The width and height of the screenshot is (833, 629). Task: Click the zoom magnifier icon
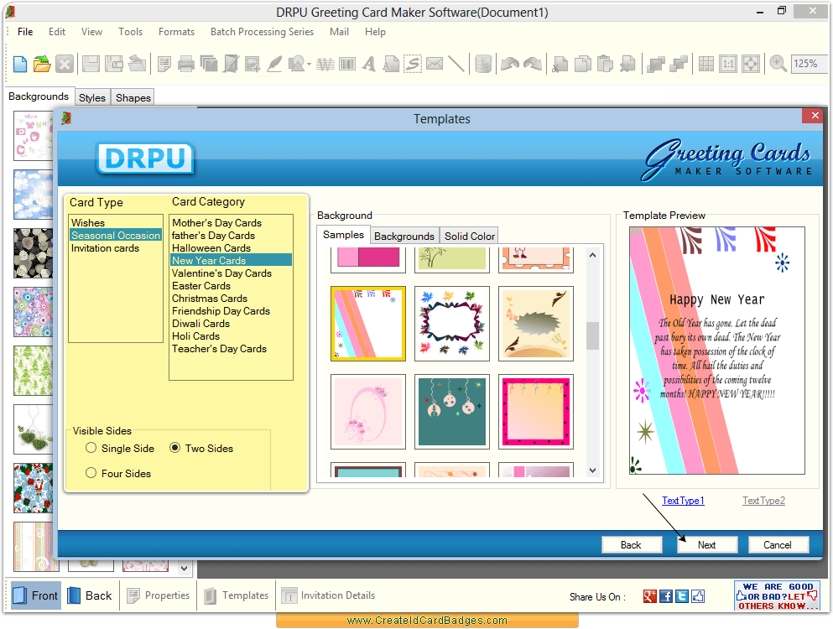(x=778, y=65)
